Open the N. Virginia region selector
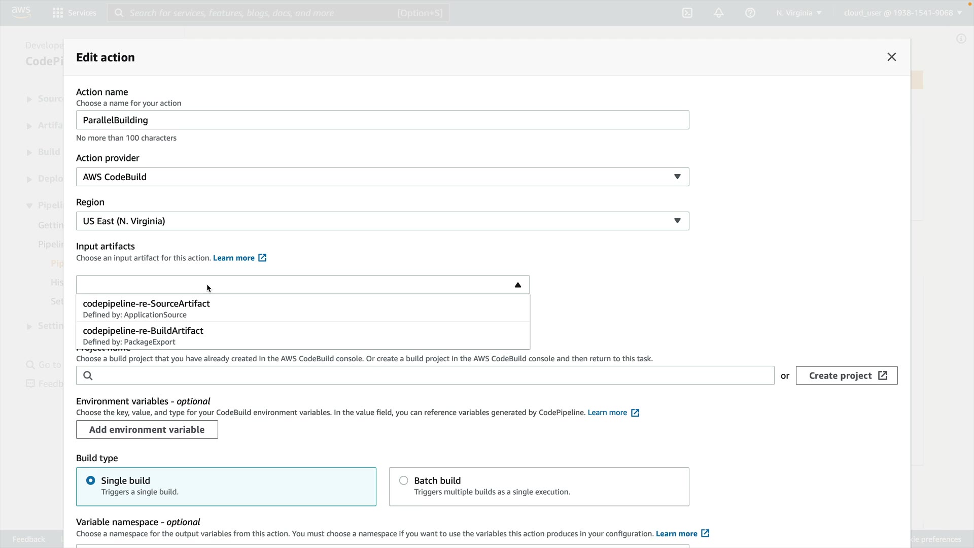The width and height of the screenshot is (974, 548). (798, 13)
